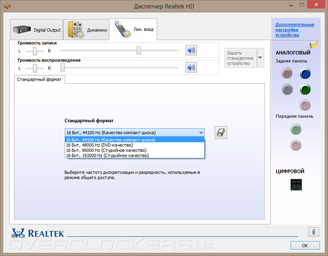Select the pink front panel jack

(x=296, y=145)
